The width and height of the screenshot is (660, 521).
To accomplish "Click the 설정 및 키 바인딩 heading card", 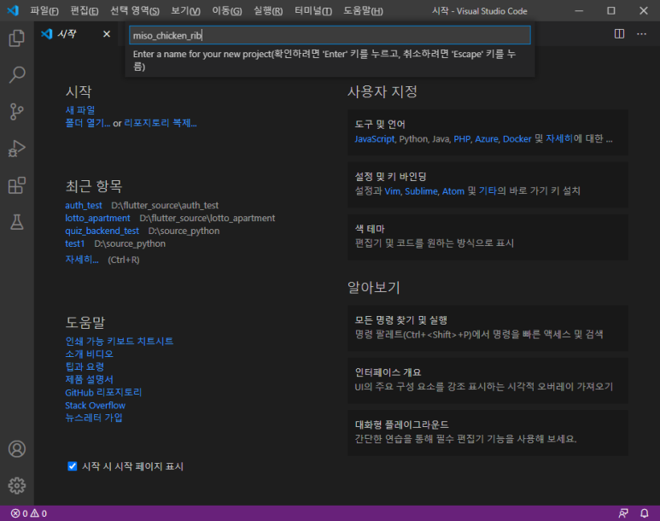I will [488, 184].
